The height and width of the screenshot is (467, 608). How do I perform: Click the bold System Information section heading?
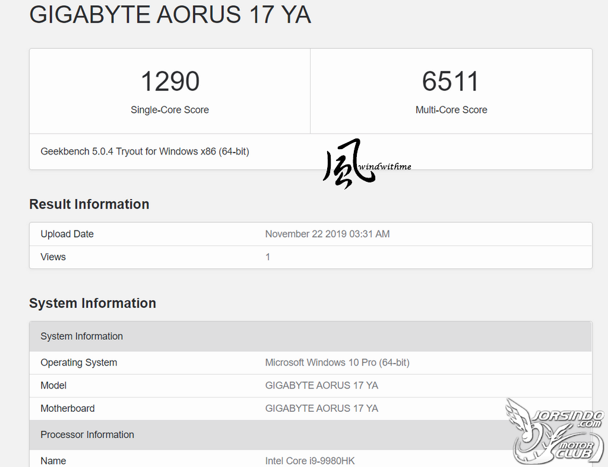point(93,303)
